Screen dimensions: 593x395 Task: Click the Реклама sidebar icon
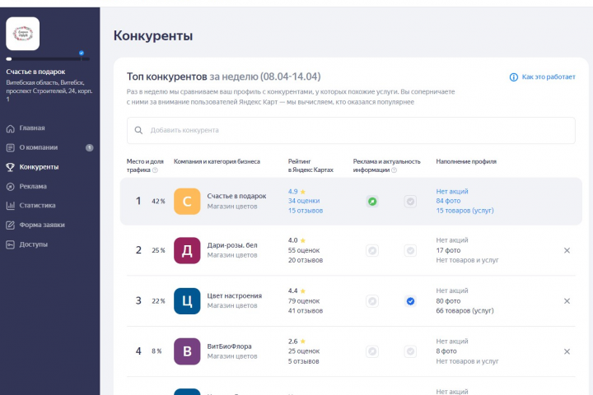(10, 186)
